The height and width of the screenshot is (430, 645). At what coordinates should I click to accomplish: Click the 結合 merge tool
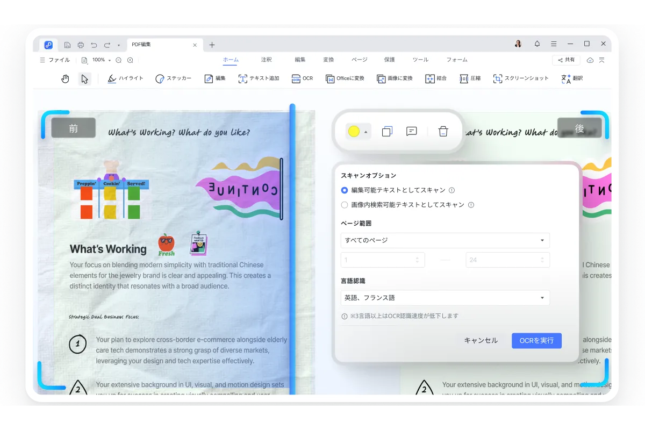click(x=436, y=78)
